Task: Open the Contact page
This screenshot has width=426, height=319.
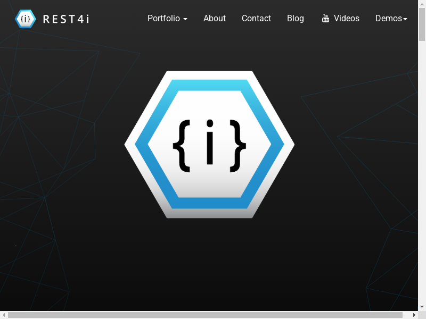Action: [x=256, y=19]
